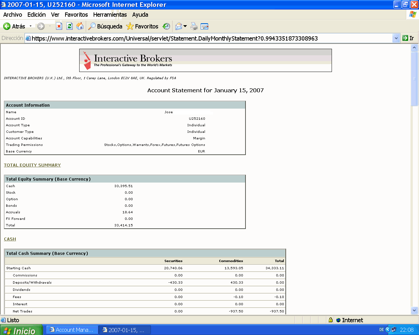The height and width of the screenshot is (335, 419).
Task: Click the Commodities column header
Action: coord(231,261)
